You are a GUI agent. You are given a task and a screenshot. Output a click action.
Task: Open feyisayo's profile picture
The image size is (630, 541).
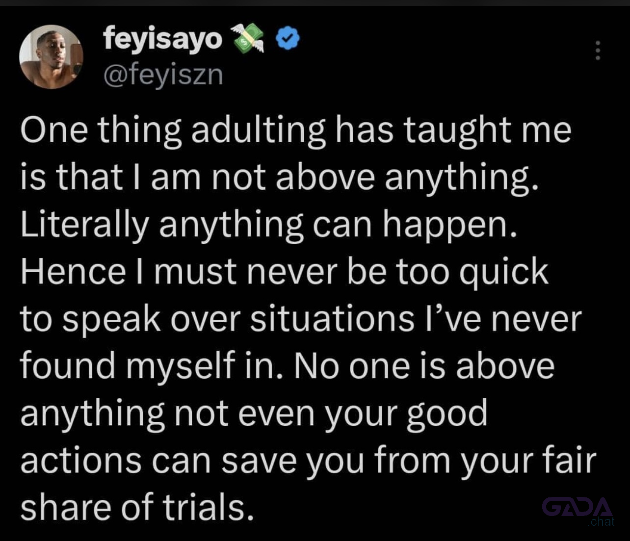click(51, 57)
